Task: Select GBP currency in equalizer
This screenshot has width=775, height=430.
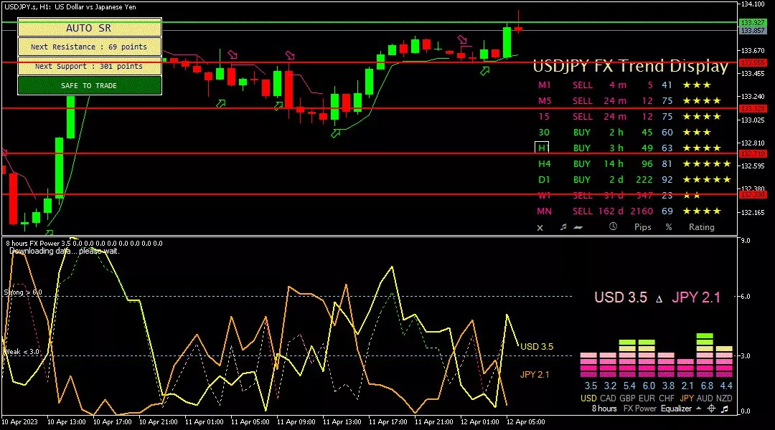Action: tap(627, 398)
